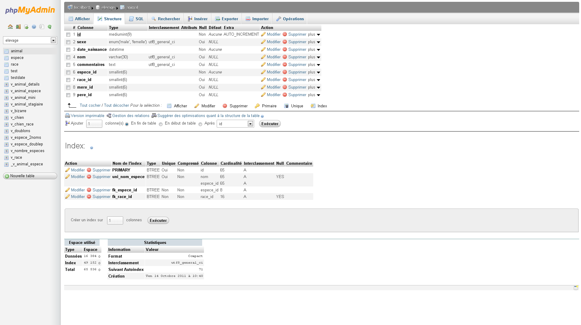
Task: Click the help icon beside Index heading
Action: pyautogui.click(x=92, y=148)
